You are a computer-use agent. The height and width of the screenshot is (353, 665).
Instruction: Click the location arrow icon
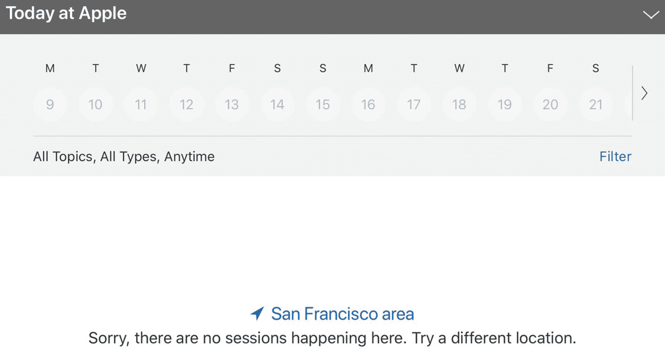(x=257, y=313)
